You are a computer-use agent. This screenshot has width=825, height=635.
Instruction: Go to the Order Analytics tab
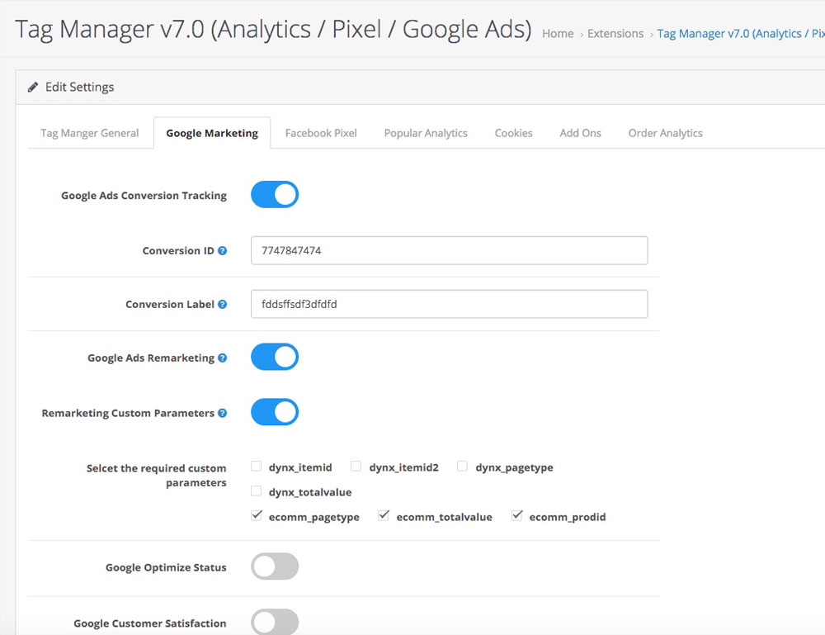pos(665,133)
